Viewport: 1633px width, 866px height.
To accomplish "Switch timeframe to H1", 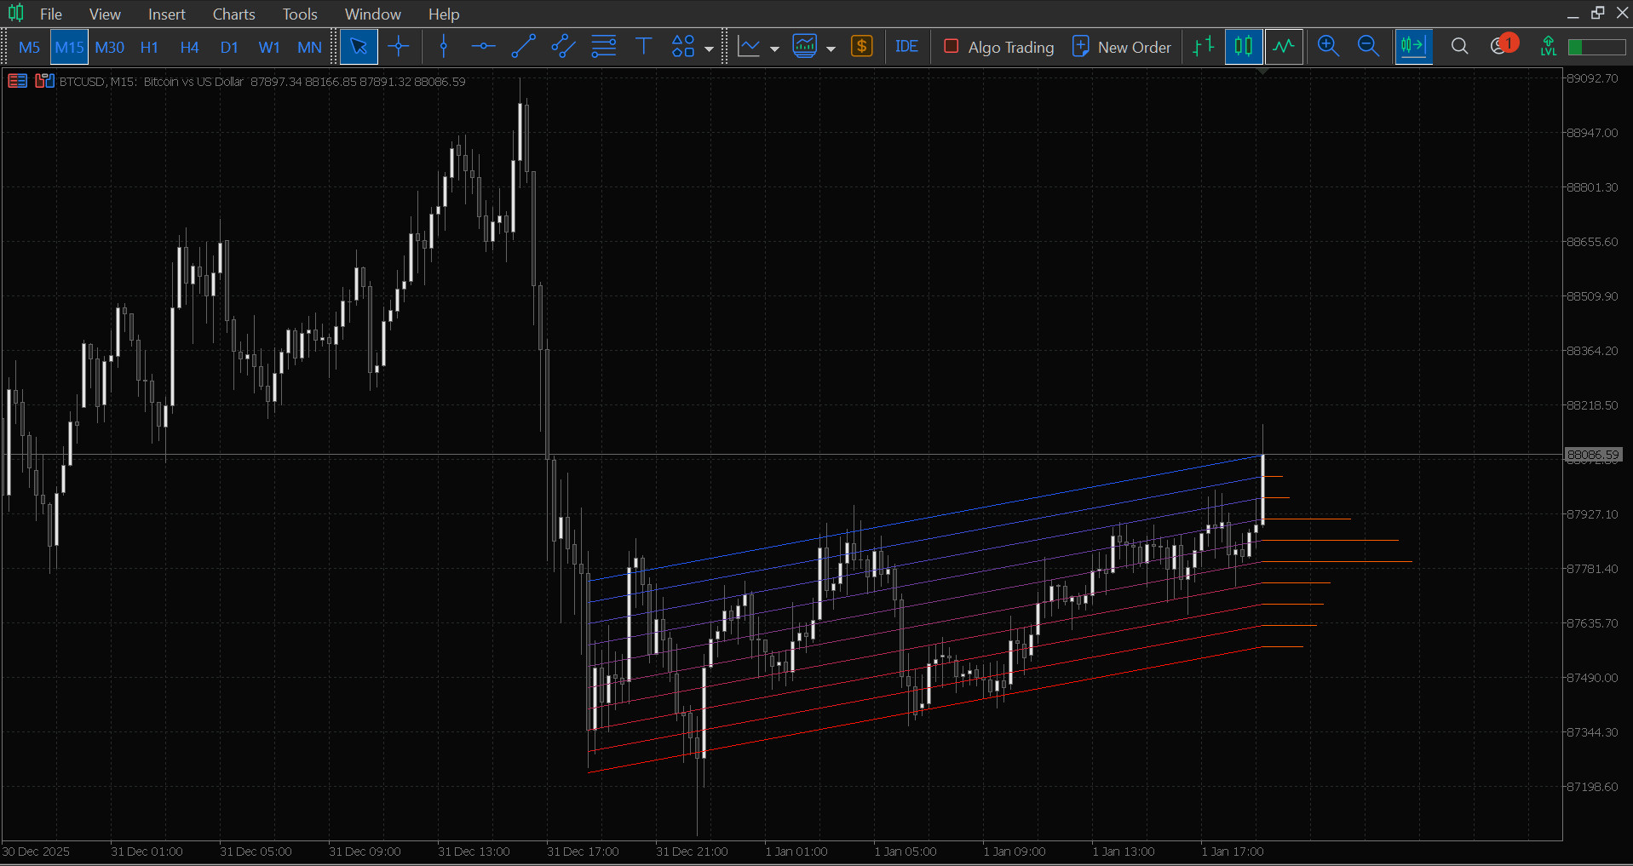I will [x=149, y=48].
